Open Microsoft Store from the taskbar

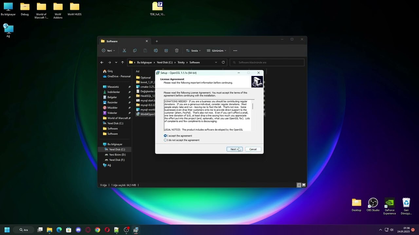[x=69, y=230]
